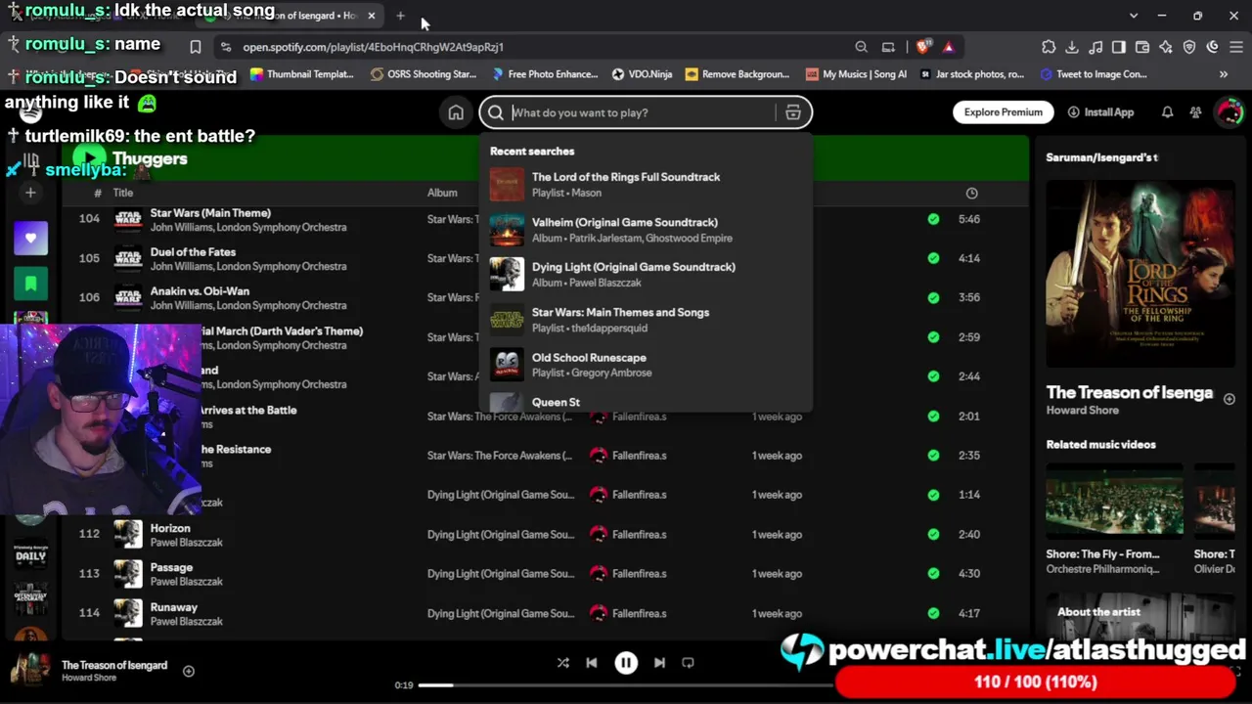Open the Brave Wallet icon
This screenshot has height=704, width=1252.
coord(1142,47)
